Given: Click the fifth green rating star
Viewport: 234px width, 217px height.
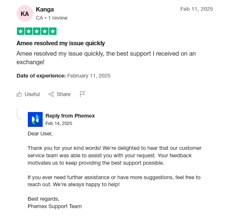Looking at the screenshot, I should click(53, 32).
